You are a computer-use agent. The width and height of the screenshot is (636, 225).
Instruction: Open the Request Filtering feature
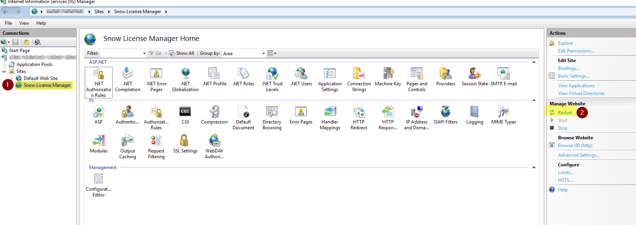click(x=156, y=147)
